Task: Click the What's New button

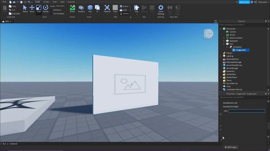Action: tap(244, 2)
